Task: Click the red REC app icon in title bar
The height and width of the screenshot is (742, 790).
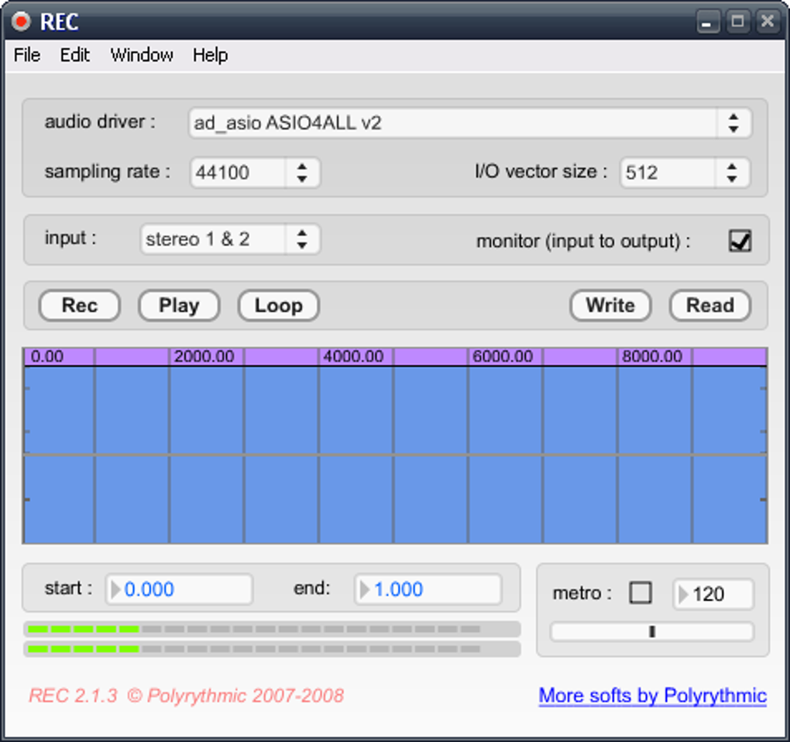Action: click(21, 21)
